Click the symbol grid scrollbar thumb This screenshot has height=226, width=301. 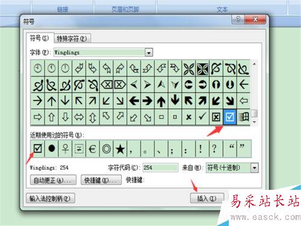(x=254, y=113)
